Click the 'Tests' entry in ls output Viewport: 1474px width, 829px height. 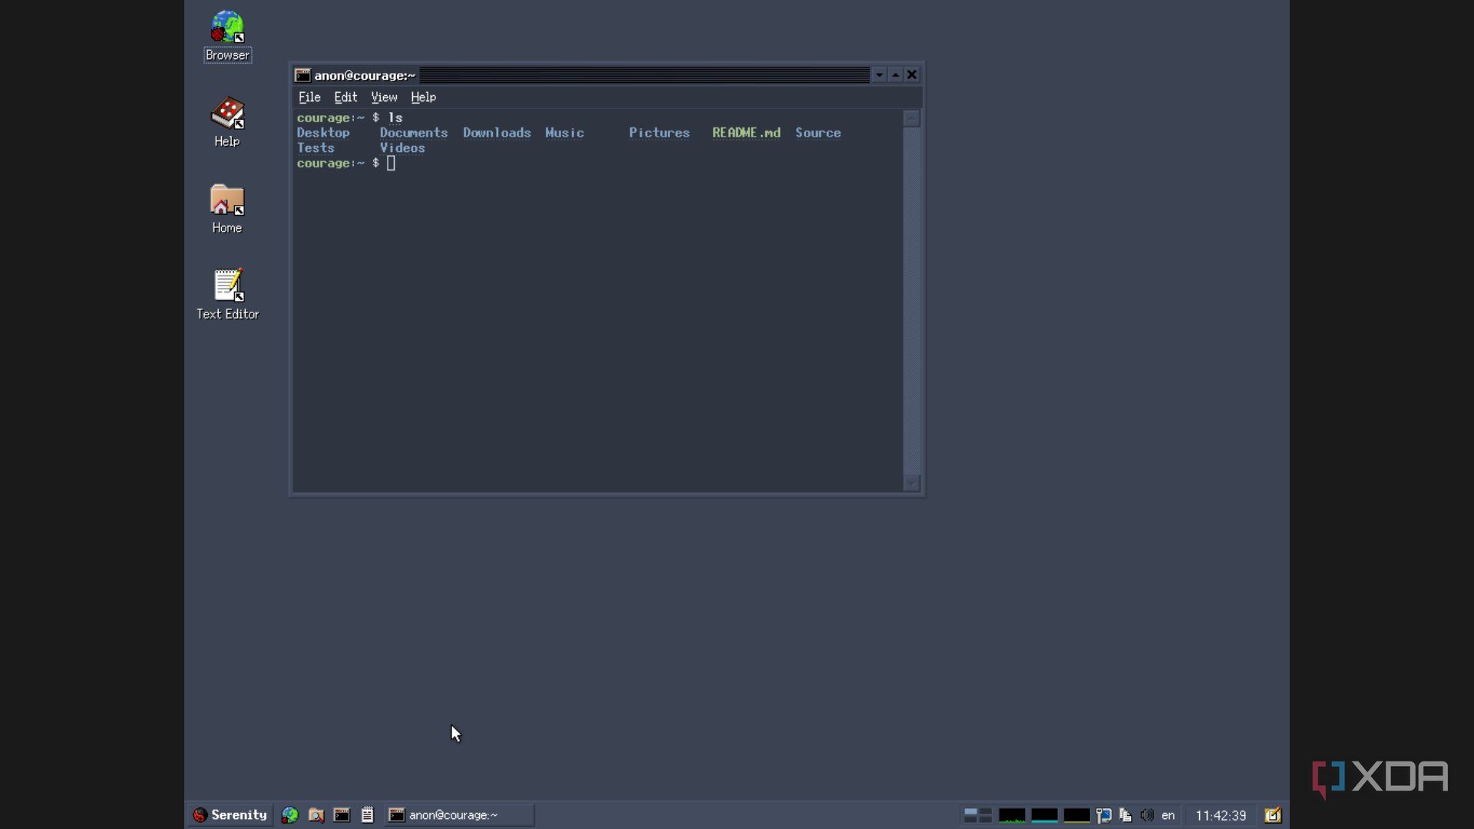(316, 148)
